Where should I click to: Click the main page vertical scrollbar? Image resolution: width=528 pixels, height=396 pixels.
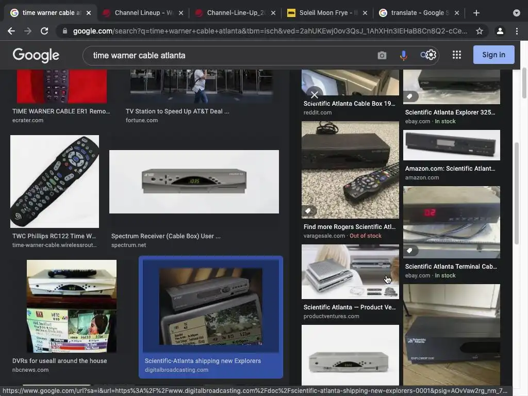(x=524, y=82)
